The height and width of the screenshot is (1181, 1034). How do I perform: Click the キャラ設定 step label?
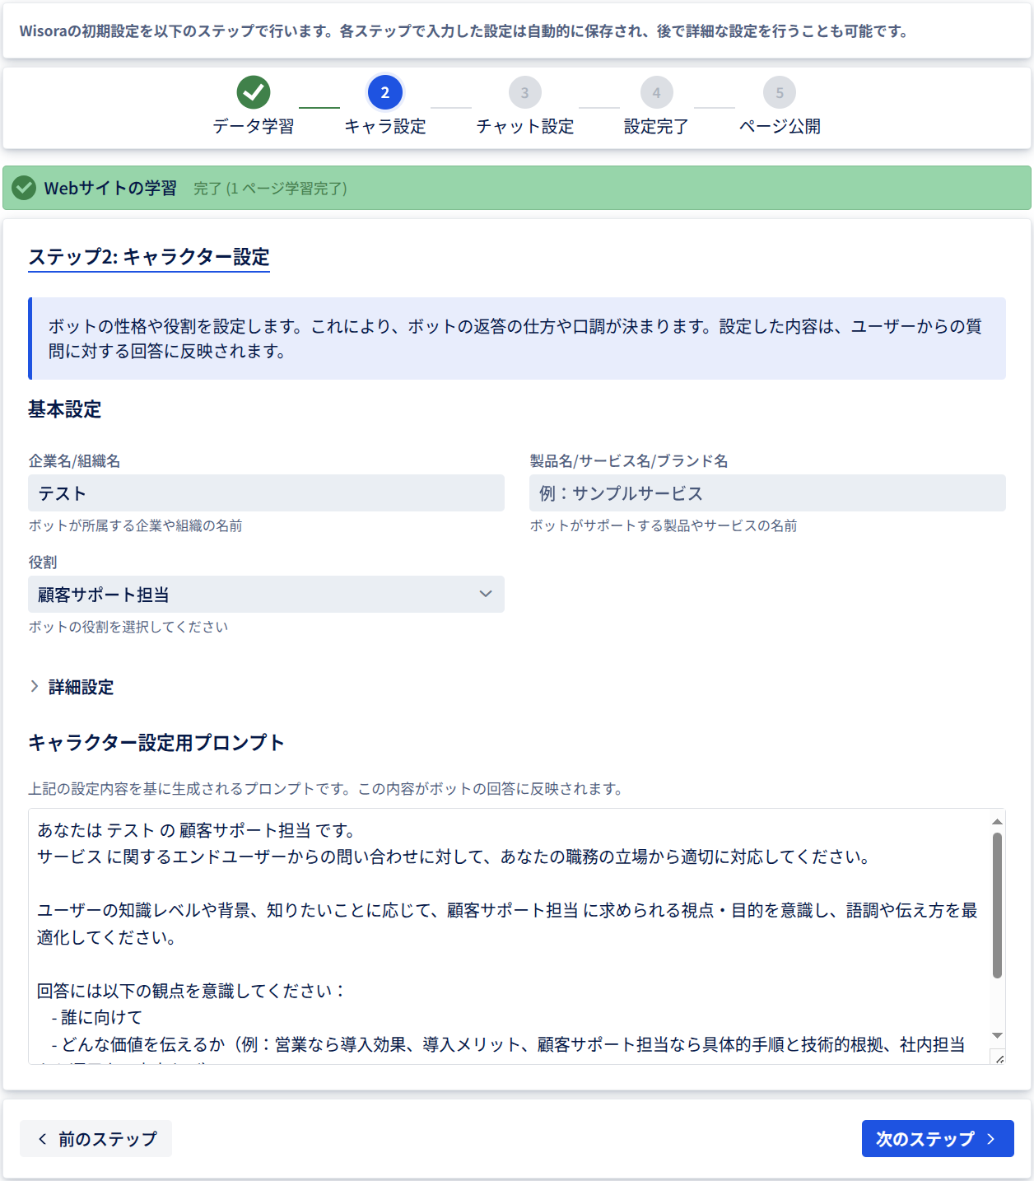tap(385, 126)
